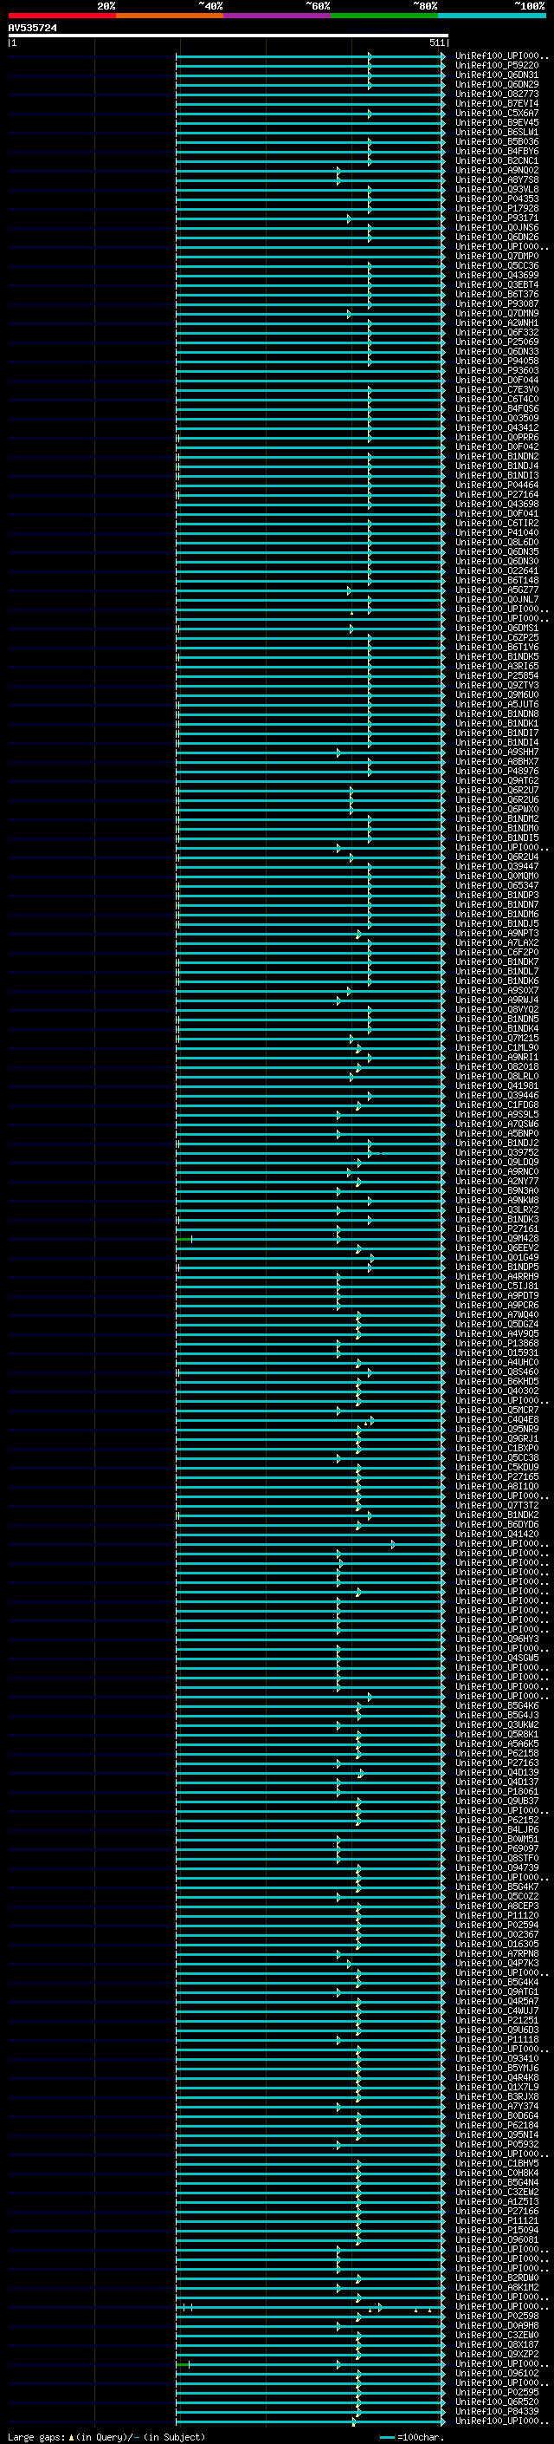Click the cyan =100char scale legend bar

click(387, 2437)
